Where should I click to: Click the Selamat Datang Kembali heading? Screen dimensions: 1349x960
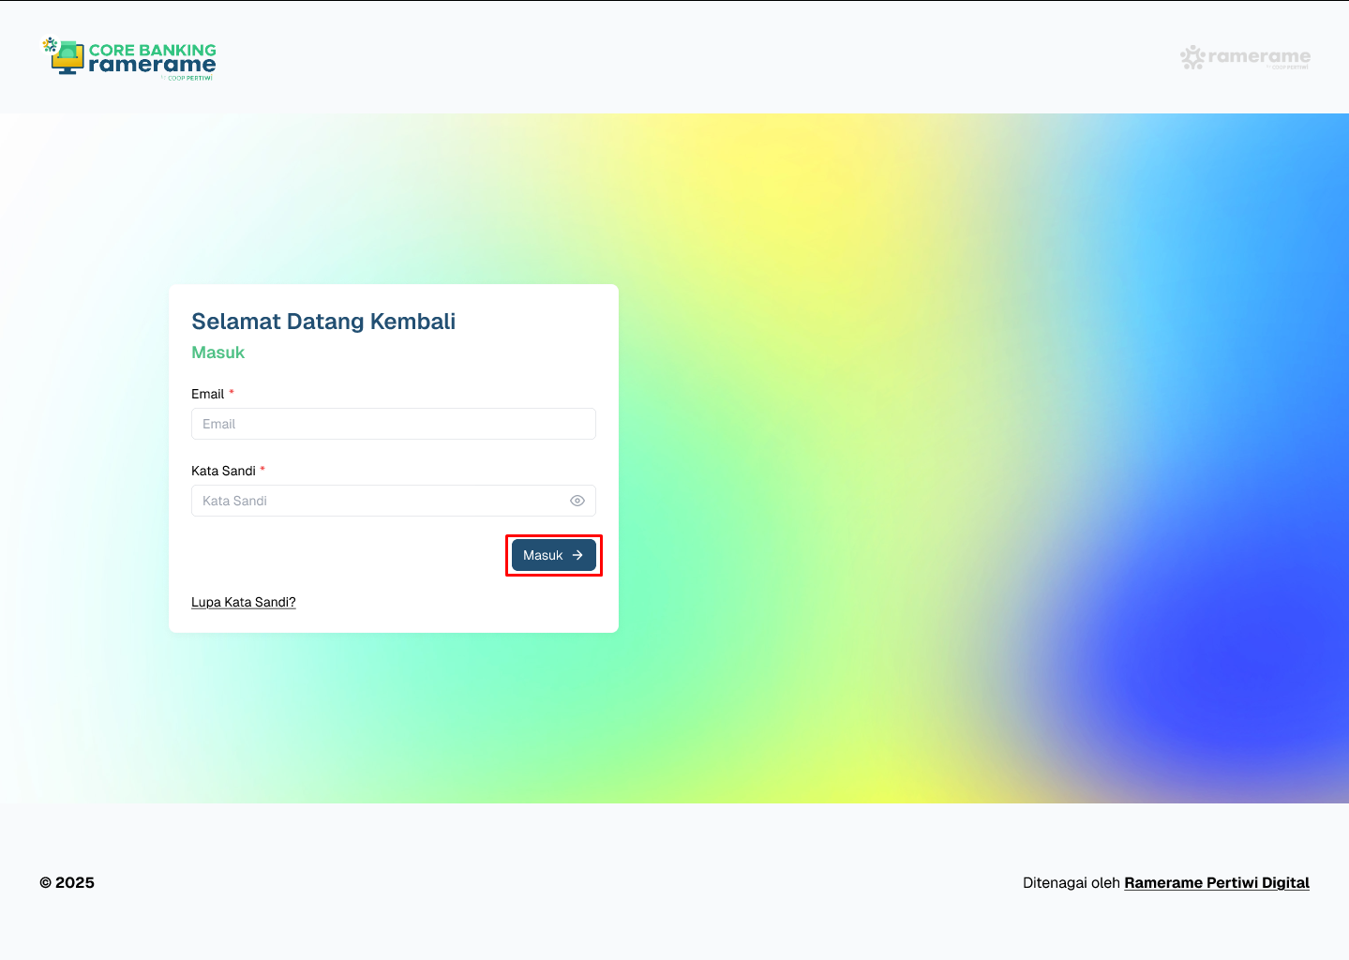(x=322, y=321)
